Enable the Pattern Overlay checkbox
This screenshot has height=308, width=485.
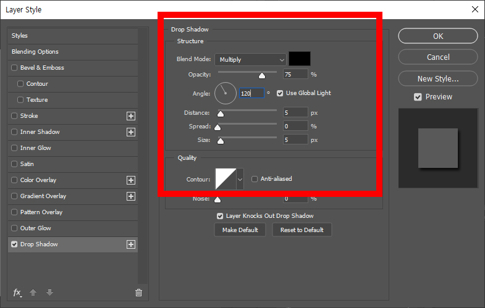pyautogui.click(x=14, y=212)
